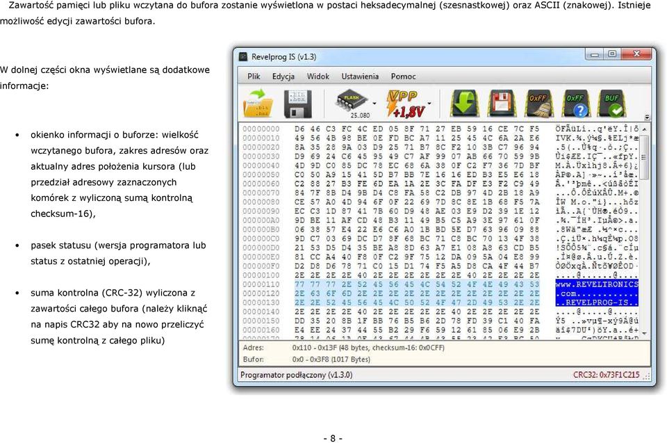Blank check with 0xFF question icon
This screenshot has height=443, width=667.
(575, 103)
